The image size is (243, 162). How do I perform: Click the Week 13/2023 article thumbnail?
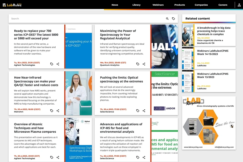[x=188, y=81]
